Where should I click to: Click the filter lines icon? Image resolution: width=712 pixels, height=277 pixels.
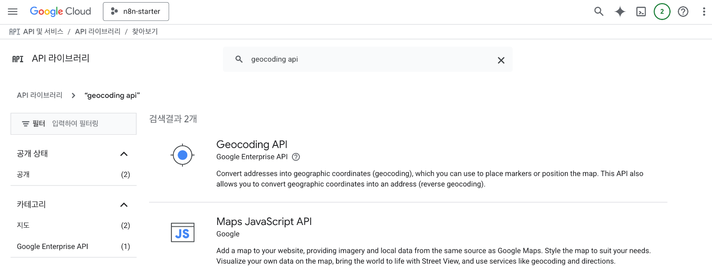[x=26, y=124]
